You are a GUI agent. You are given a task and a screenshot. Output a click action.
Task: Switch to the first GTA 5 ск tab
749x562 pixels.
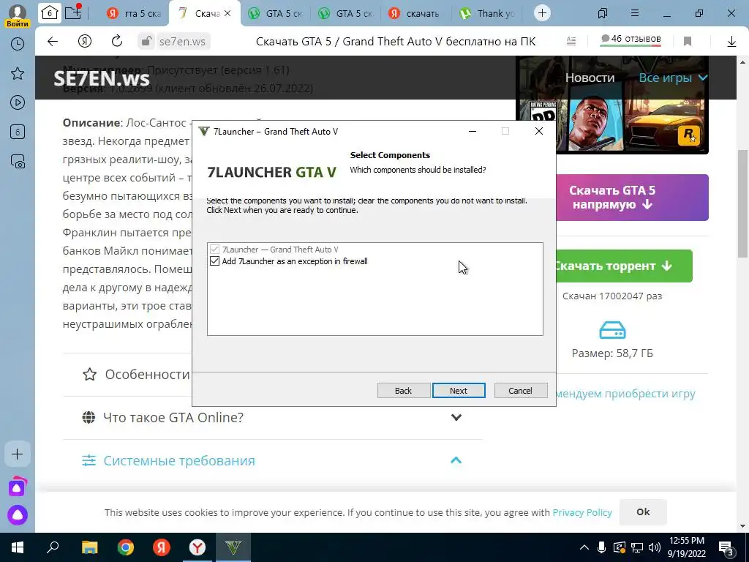[276, 13]
